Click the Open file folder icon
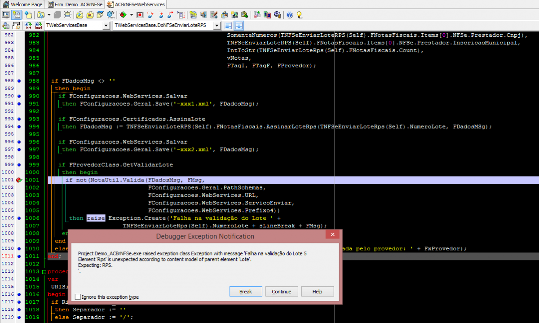The image size is (539, 323). [40, 15]
